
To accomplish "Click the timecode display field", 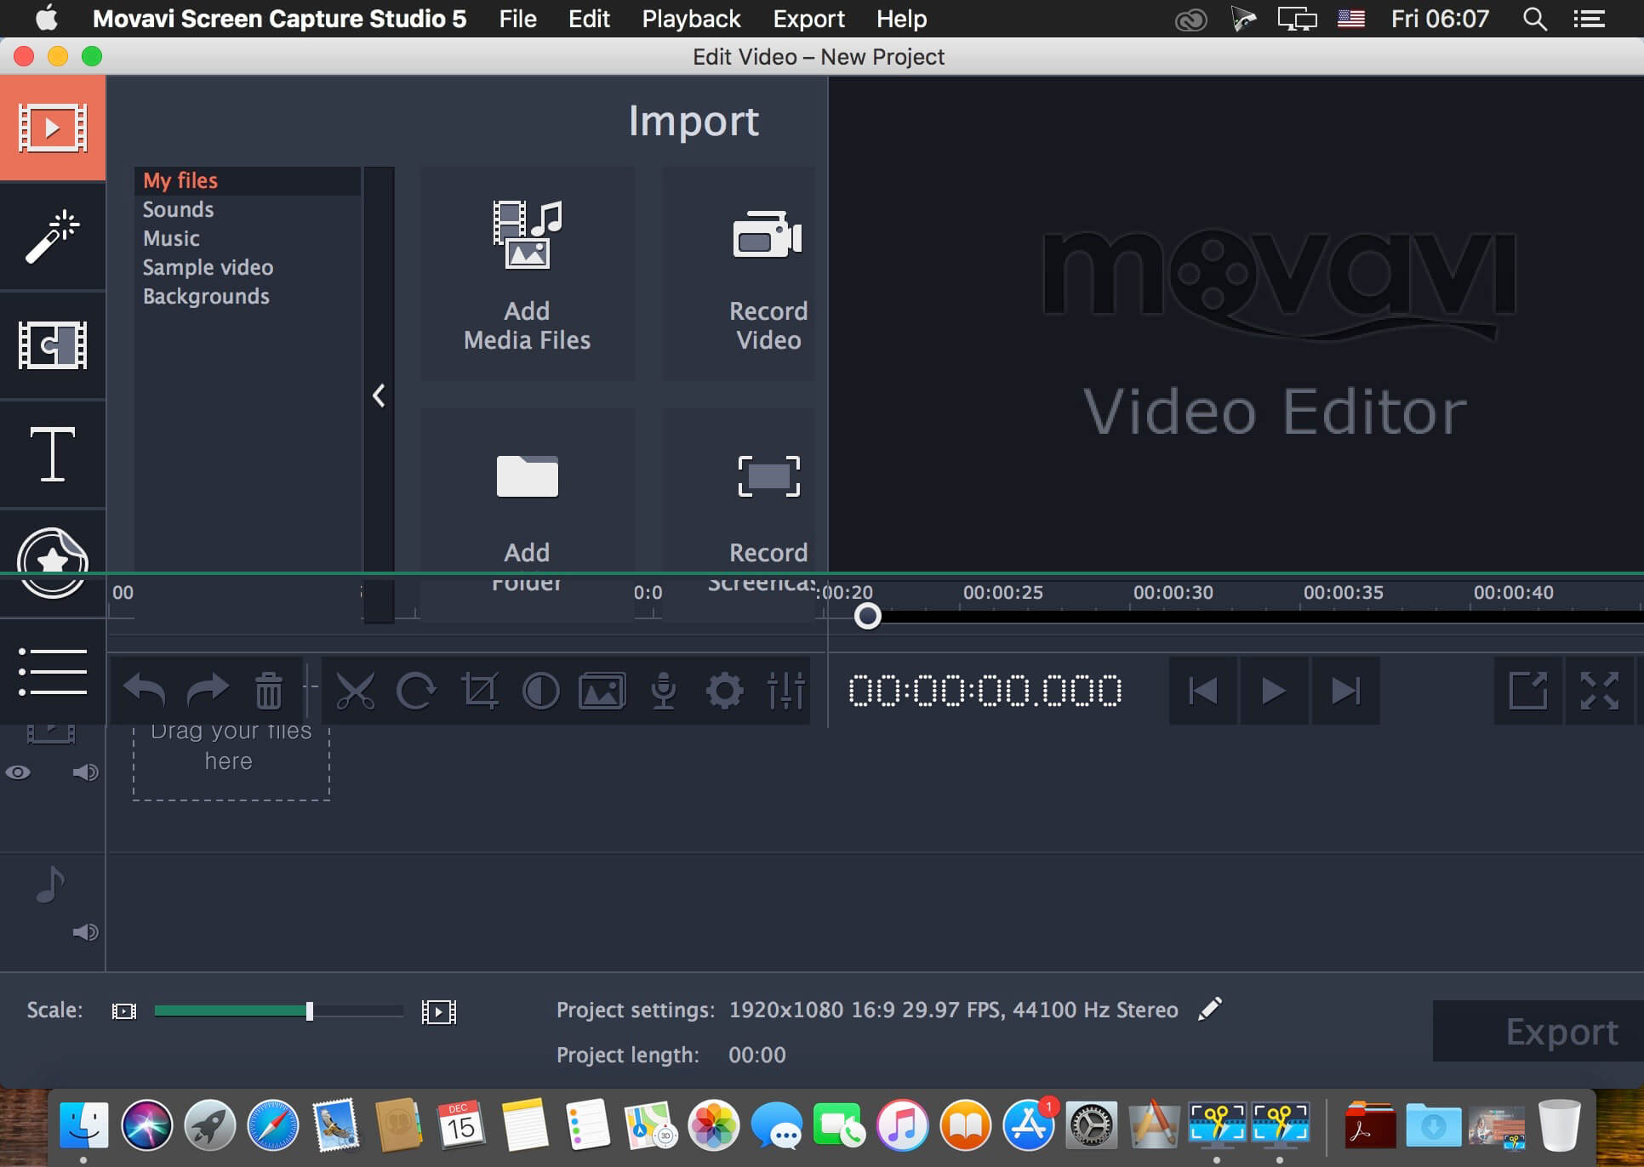I will pos(985,691).
